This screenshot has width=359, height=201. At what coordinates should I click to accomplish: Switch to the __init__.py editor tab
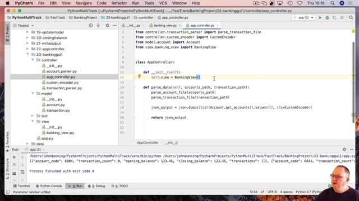(x=133, y=26)
